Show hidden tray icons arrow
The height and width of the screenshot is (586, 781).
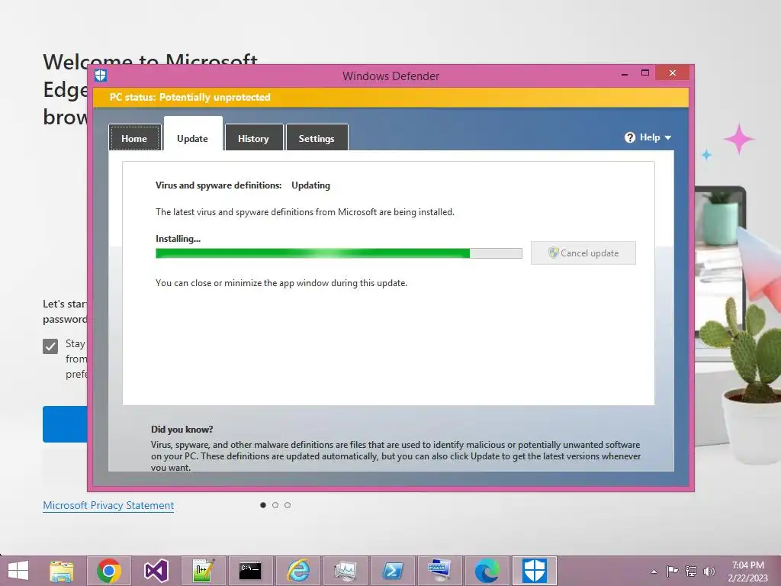(654, 572)
